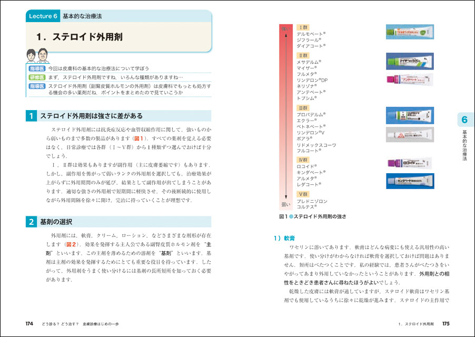The image size is (475, 337).
Task: Click the section number 1 blue box
Action: [x=32, y=116]
